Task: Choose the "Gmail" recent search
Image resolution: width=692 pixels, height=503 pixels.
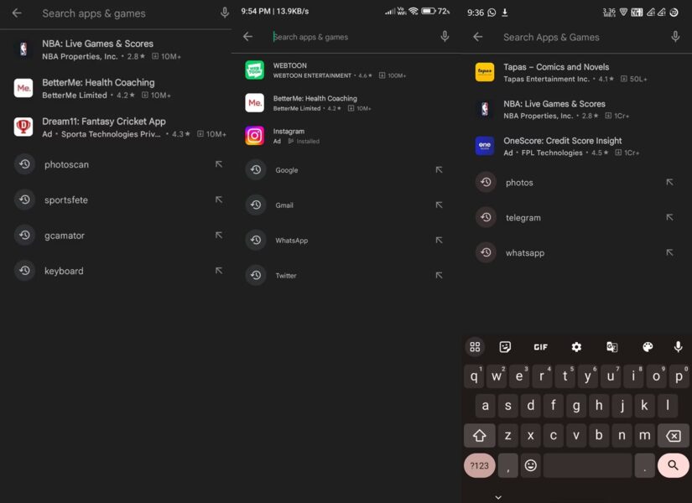Action: point(346,205)
